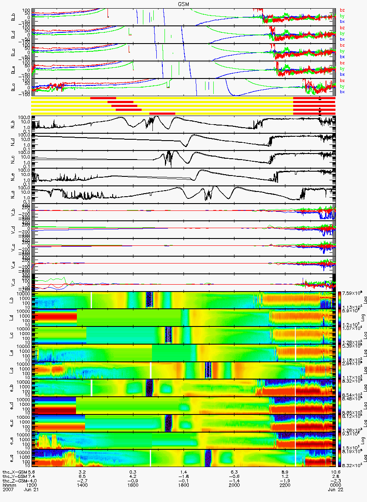The width and height of the screenshot is (367, 502).
Task: Select the N_b density panel label
Action: pyautogui.click(x=13, y=125)
